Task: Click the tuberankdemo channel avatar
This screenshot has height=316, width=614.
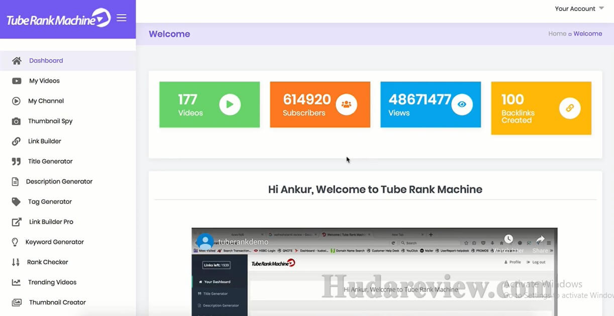Action: tap(206, 242)
